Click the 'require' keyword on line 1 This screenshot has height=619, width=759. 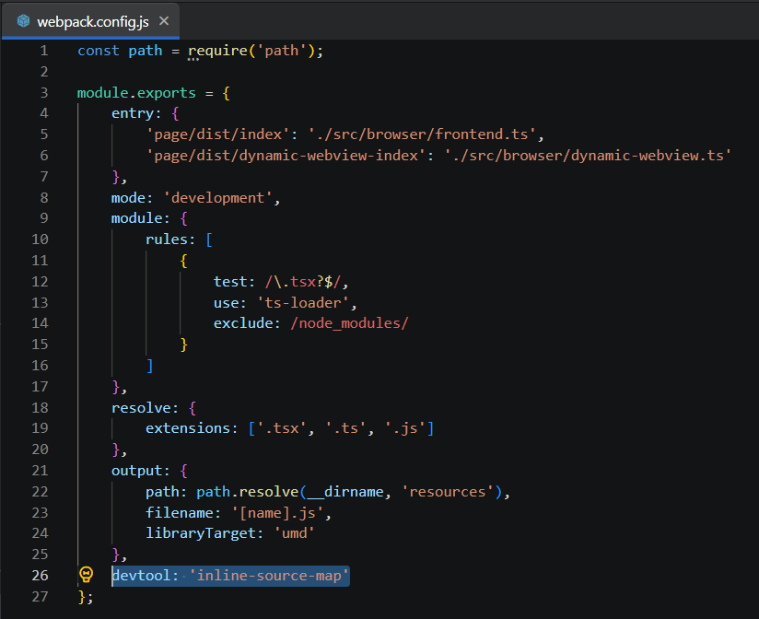217,51
